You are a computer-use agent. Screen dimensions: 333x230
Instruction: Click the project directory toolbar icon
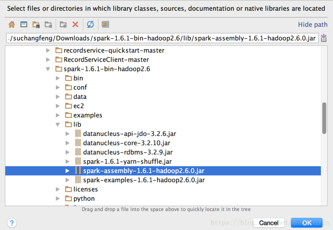[x=36, y=25]
